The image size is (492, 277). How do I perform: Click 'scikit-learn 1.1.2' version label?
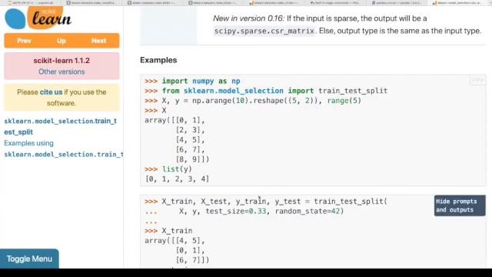61,60
